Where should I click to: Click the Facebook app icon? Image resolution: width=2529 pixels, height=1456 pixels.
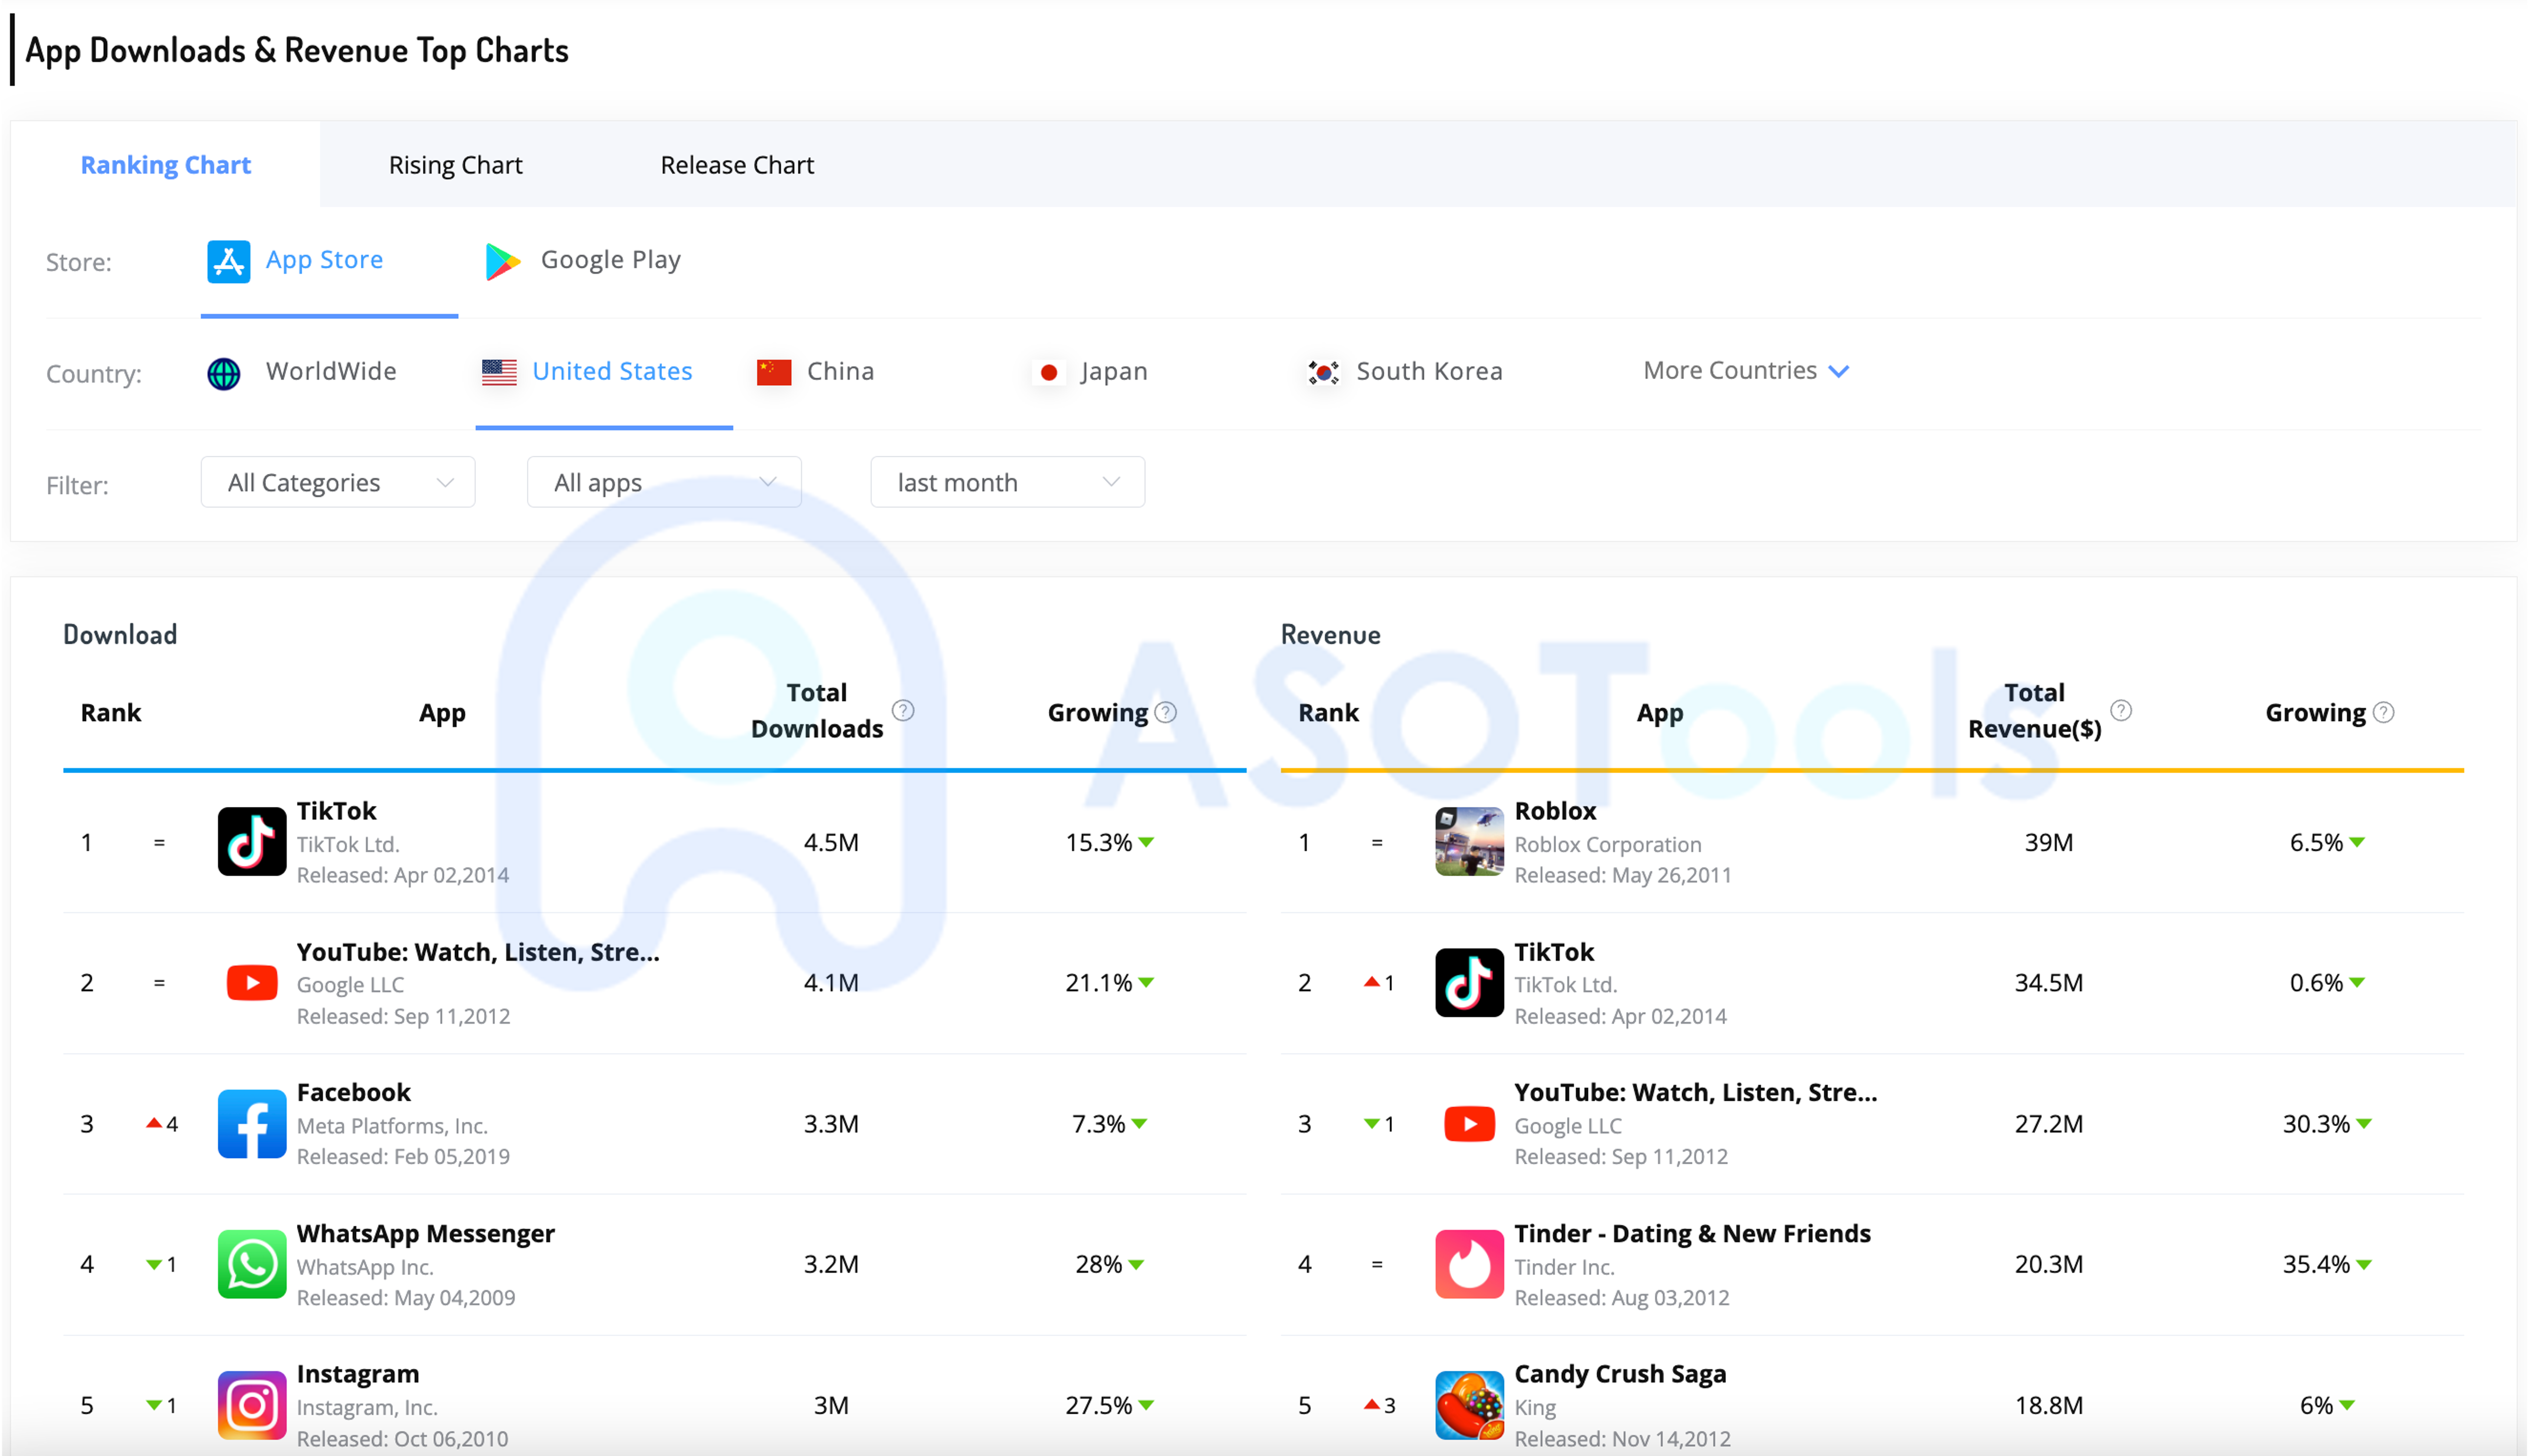251,1123
